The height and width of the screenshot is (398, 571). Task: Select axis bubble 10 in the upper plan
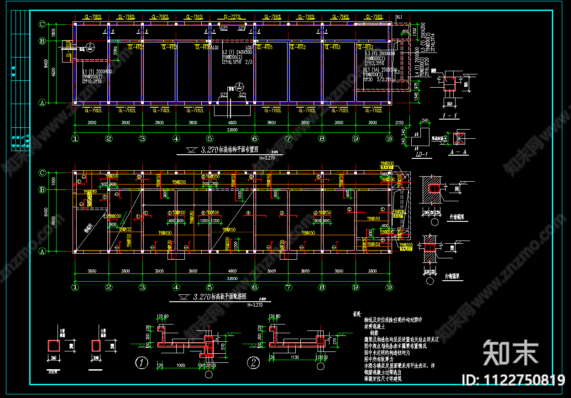click(389, 138)
